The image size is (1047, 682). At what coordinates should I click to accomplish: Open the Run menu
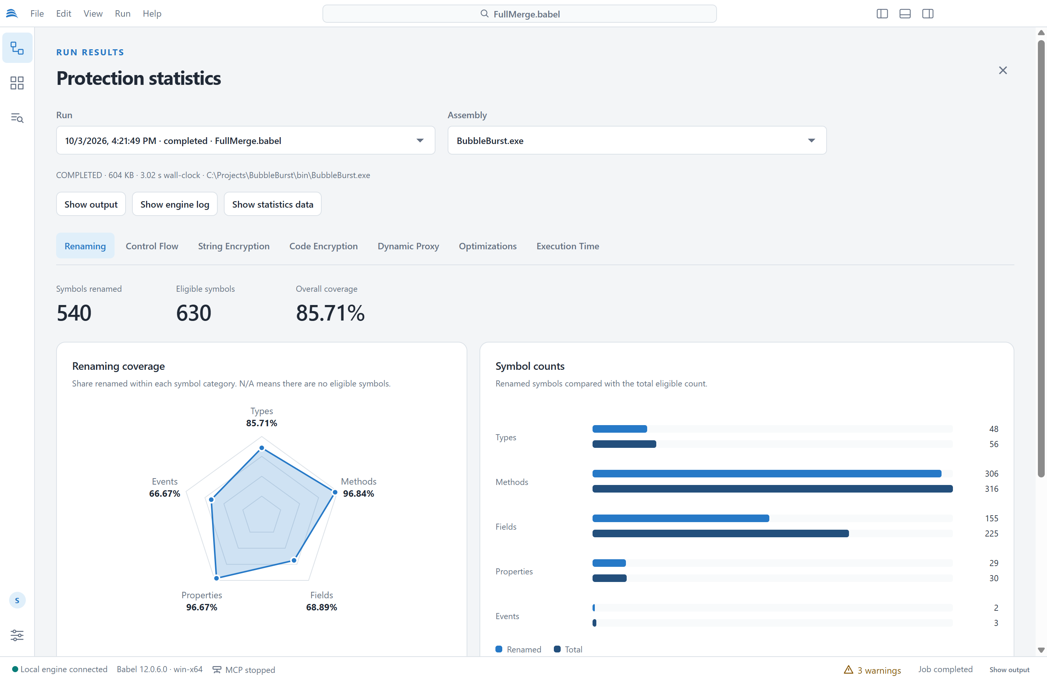pyautogui.click(x=123, y=14)
